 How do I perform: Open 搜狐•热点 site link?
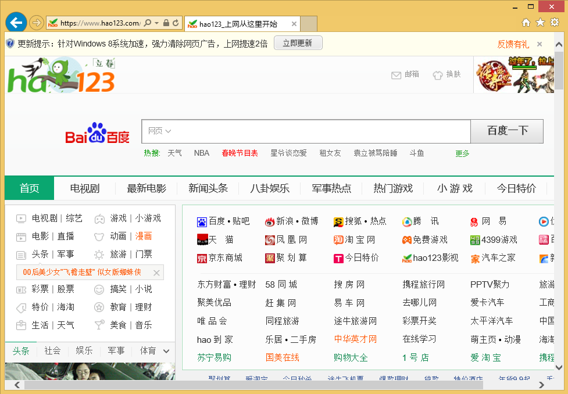click(x=360, y=221)
